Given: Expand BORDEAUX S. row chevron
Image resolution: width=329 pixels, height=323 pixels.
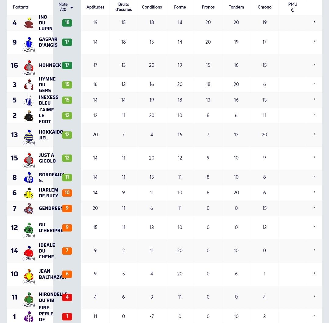Looking at the screenshot, I should [314, 177].
